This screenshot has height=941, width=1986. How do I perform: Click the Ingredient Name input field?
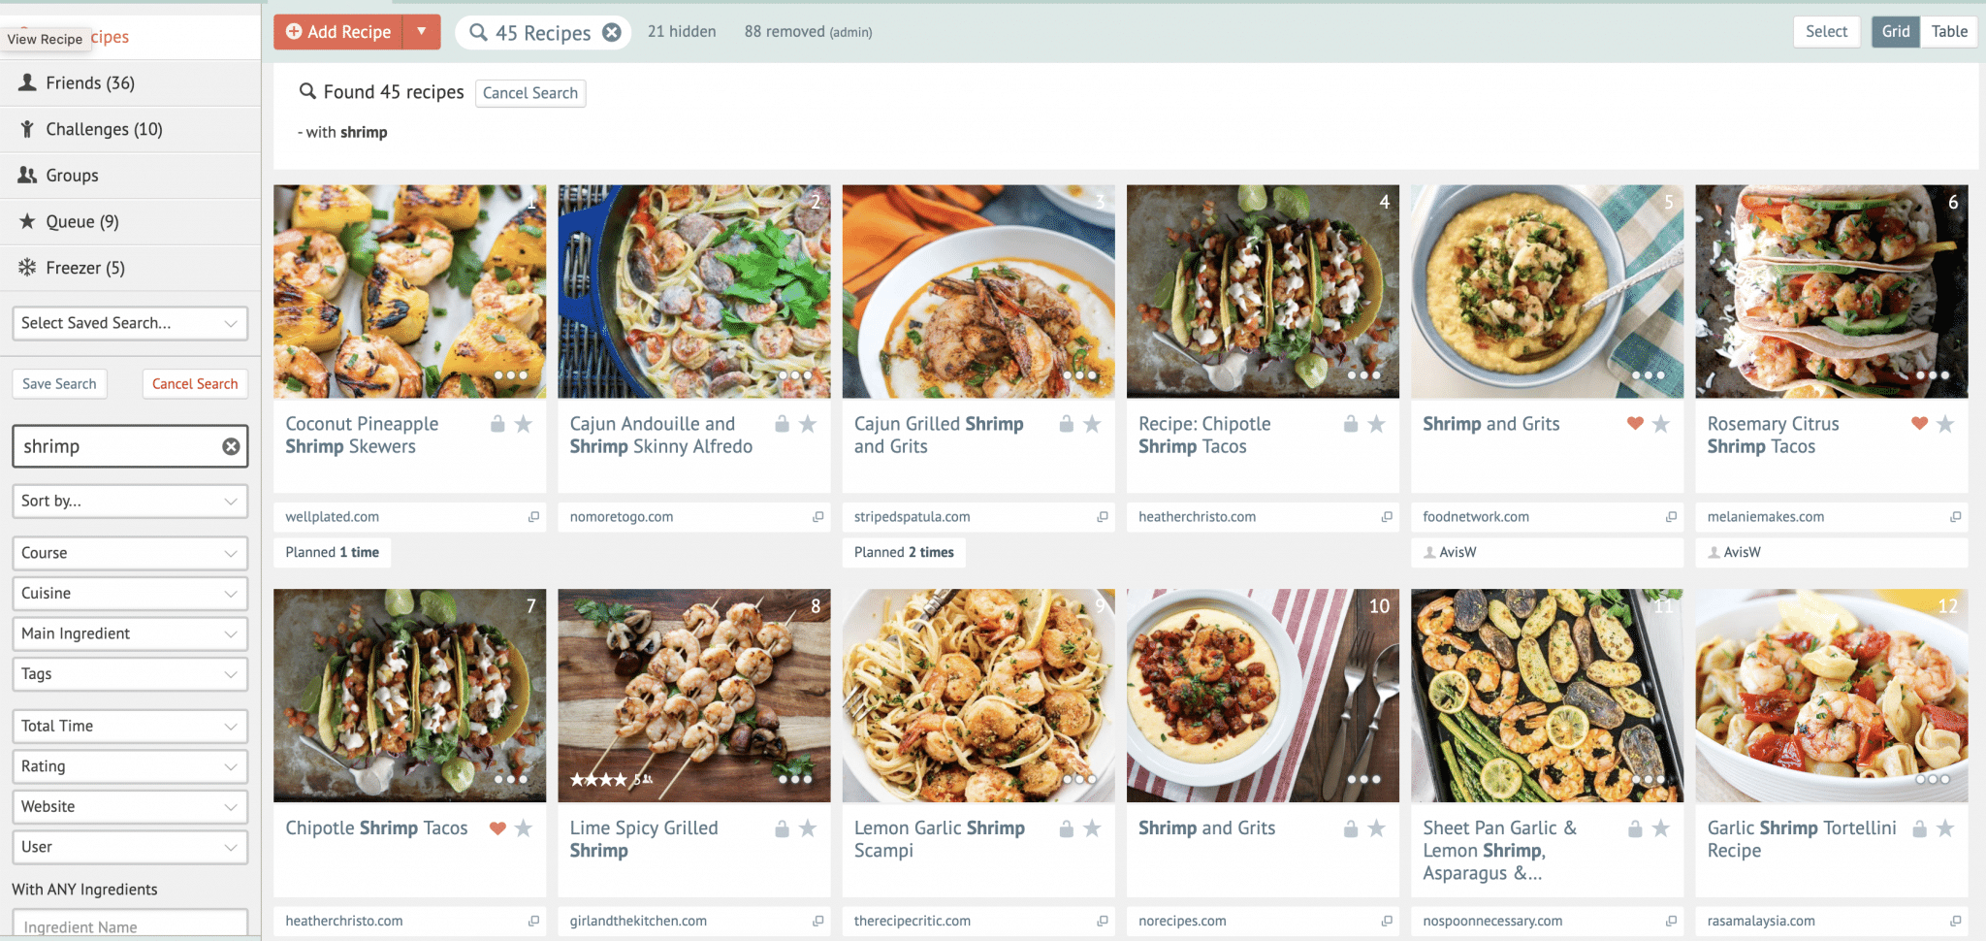click(130, 926)
